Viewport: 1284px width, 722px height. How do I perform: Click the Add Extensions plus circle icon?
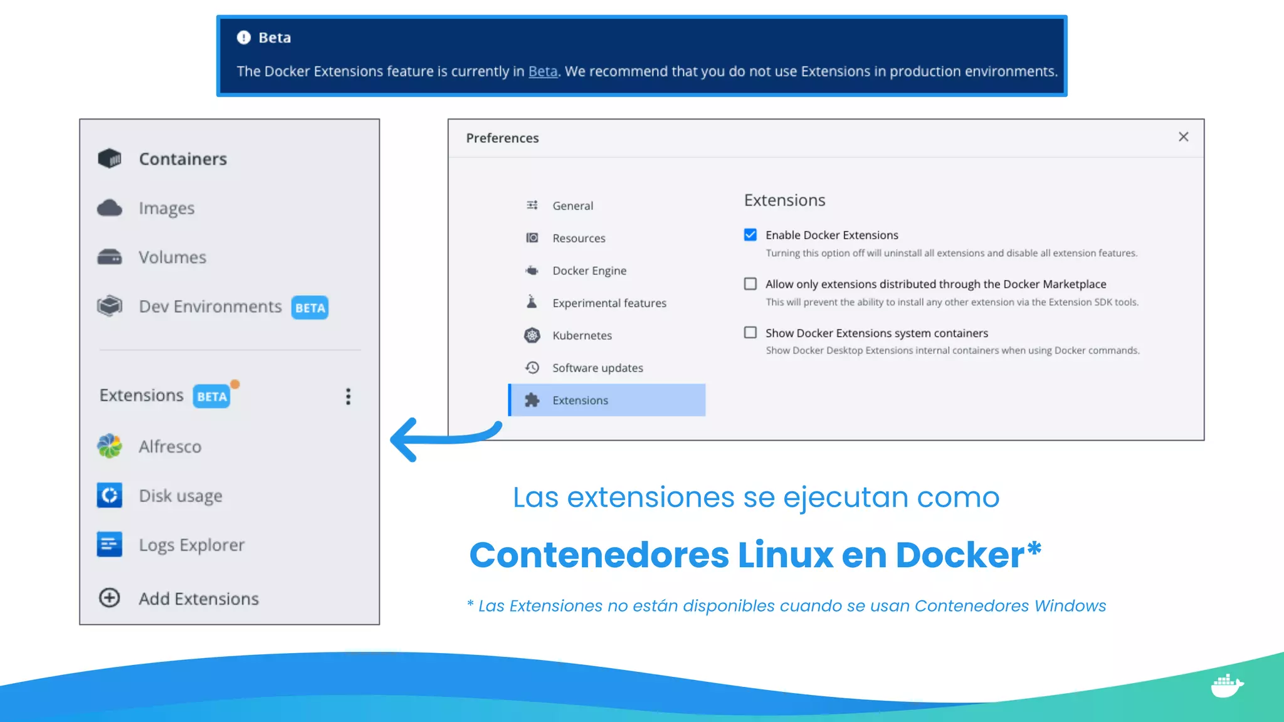pos(110,598)
